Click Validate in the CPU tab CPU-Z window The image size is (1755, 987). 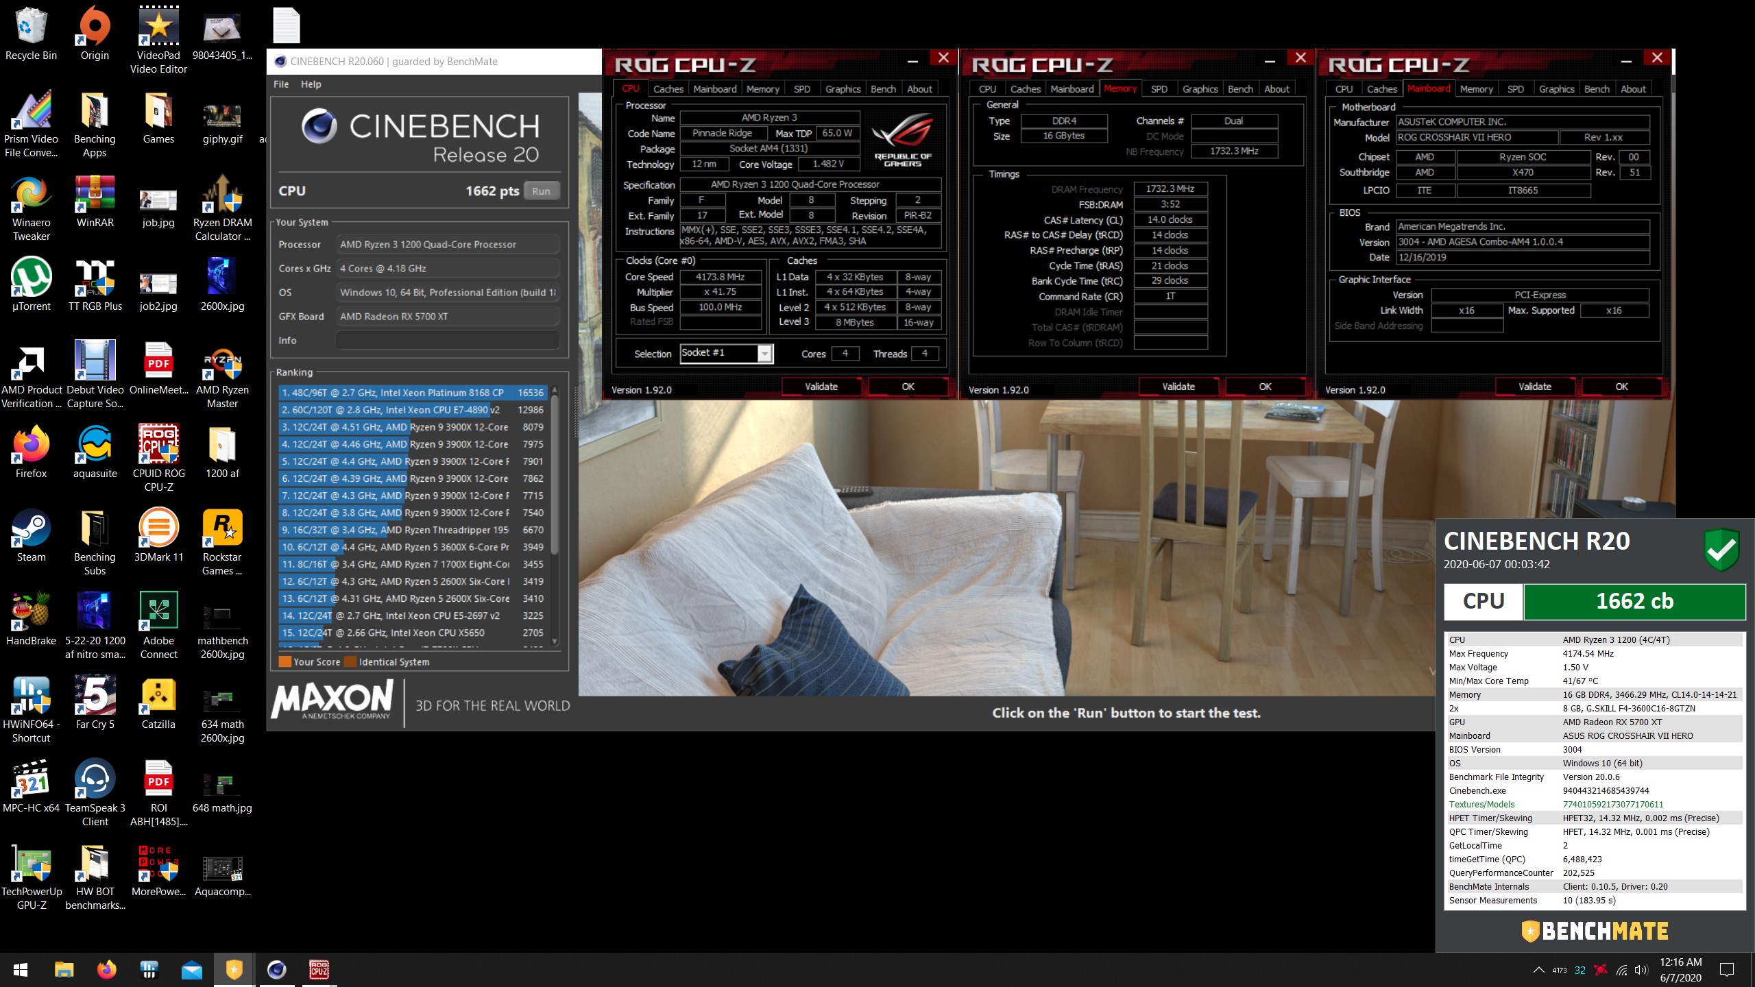[x=821, y=387]
